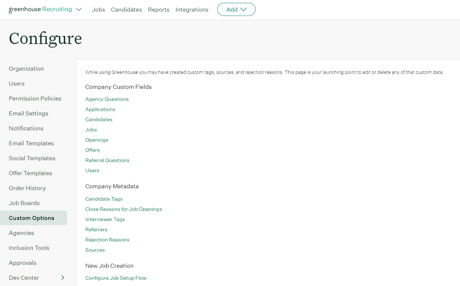The height and width of the screenshot is (286, 460).
Task: Expand the Add dropdown button
Action: [236, 9]
